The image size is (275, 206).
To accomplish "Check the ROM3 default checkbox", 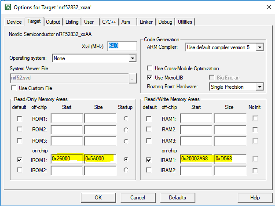I will click(x=19, y=141).
